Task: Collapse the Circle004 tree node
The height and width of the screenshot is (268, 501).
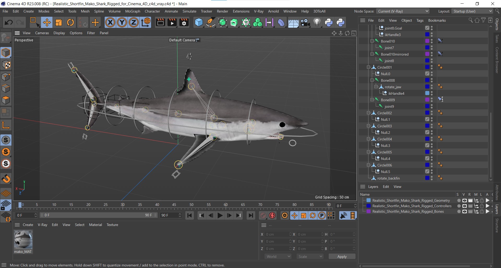Action: tap(368, 139)
